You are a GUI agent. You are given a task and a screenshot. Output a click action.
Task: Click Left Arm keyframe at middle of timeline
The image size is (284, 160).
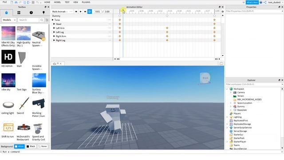point(167,28)
